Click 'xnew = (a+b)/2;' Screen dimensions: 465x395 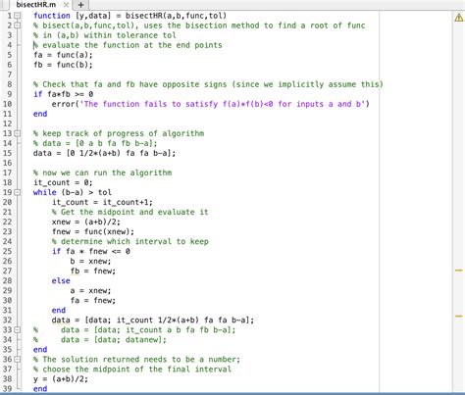tap(86, 222)
